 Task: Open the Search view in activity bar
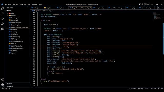tap(3, 14)
